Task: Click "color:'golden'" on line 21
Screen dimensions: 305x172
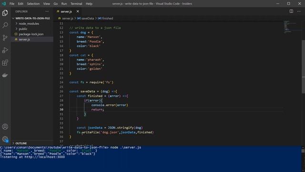Action: pyautogui.click(x=89, y=69)
